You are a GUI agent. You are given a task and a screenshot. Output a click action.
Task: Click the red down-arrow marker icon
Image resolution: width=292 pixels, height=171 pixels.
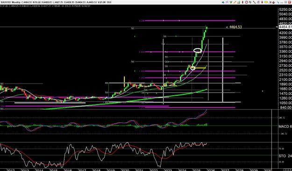(x=262, y=2)
